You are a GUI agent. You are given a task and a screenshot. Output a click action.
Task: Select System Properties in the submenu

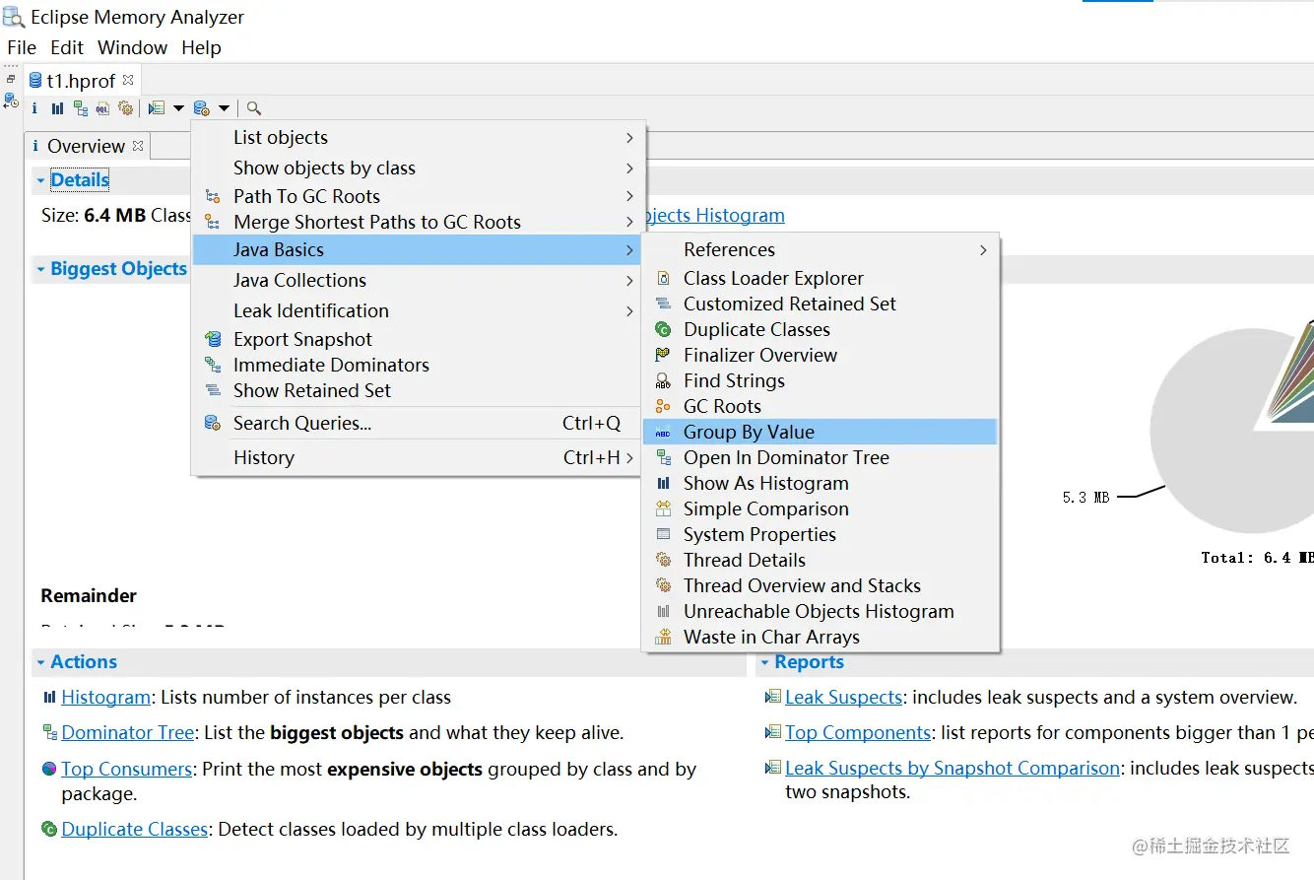(821, 535)
